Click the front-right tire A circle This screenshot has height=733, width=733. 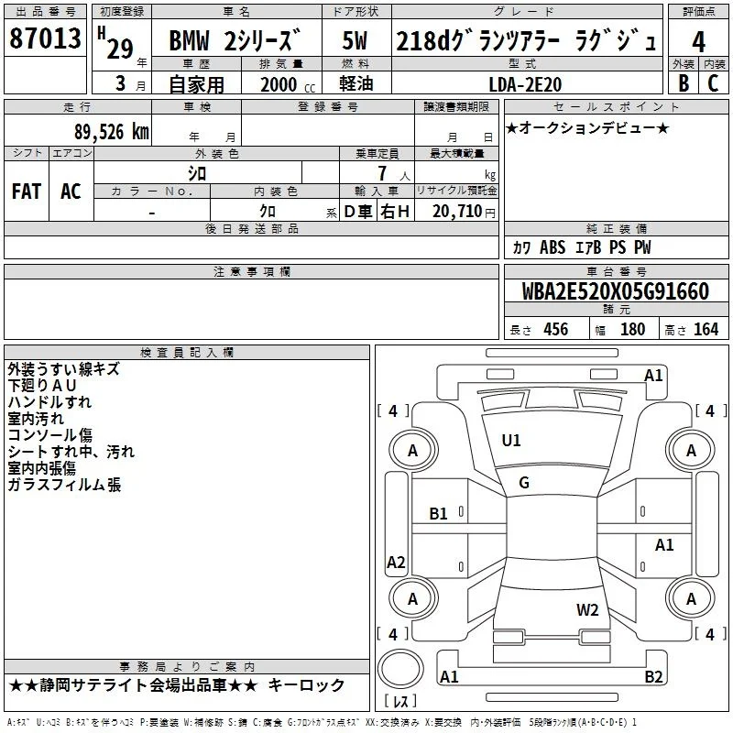pos(691,451)
